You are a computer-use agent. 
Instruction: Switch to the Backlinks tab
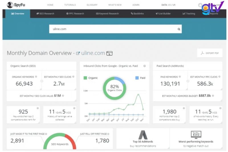(x=137, y=14)
